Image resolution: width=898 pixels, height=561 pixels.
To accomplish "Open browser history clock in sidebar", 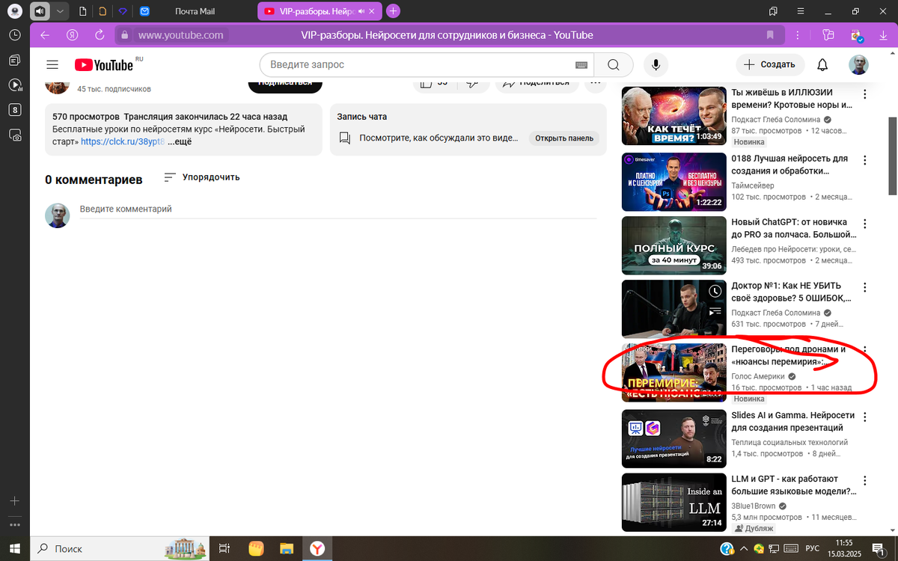I will (x=14, y=35).
